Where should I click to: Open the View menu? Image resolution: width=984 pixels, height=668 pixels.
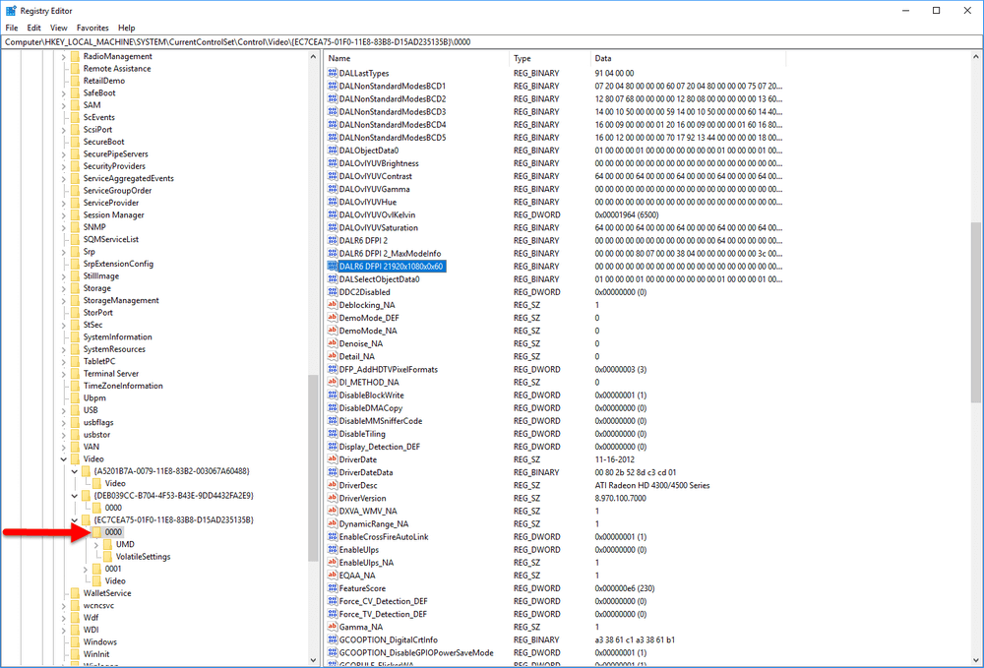click(58, 28)
